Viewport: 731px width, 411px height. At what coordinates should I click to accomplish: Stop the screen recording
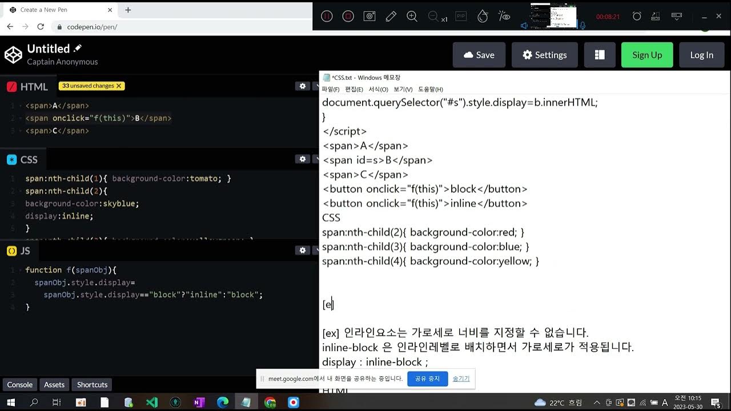pos(348,17)
